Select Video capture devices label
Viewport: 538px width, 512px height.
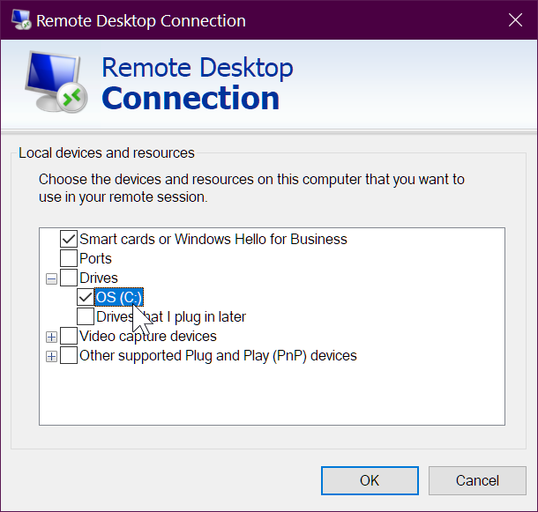click(148, 336)
